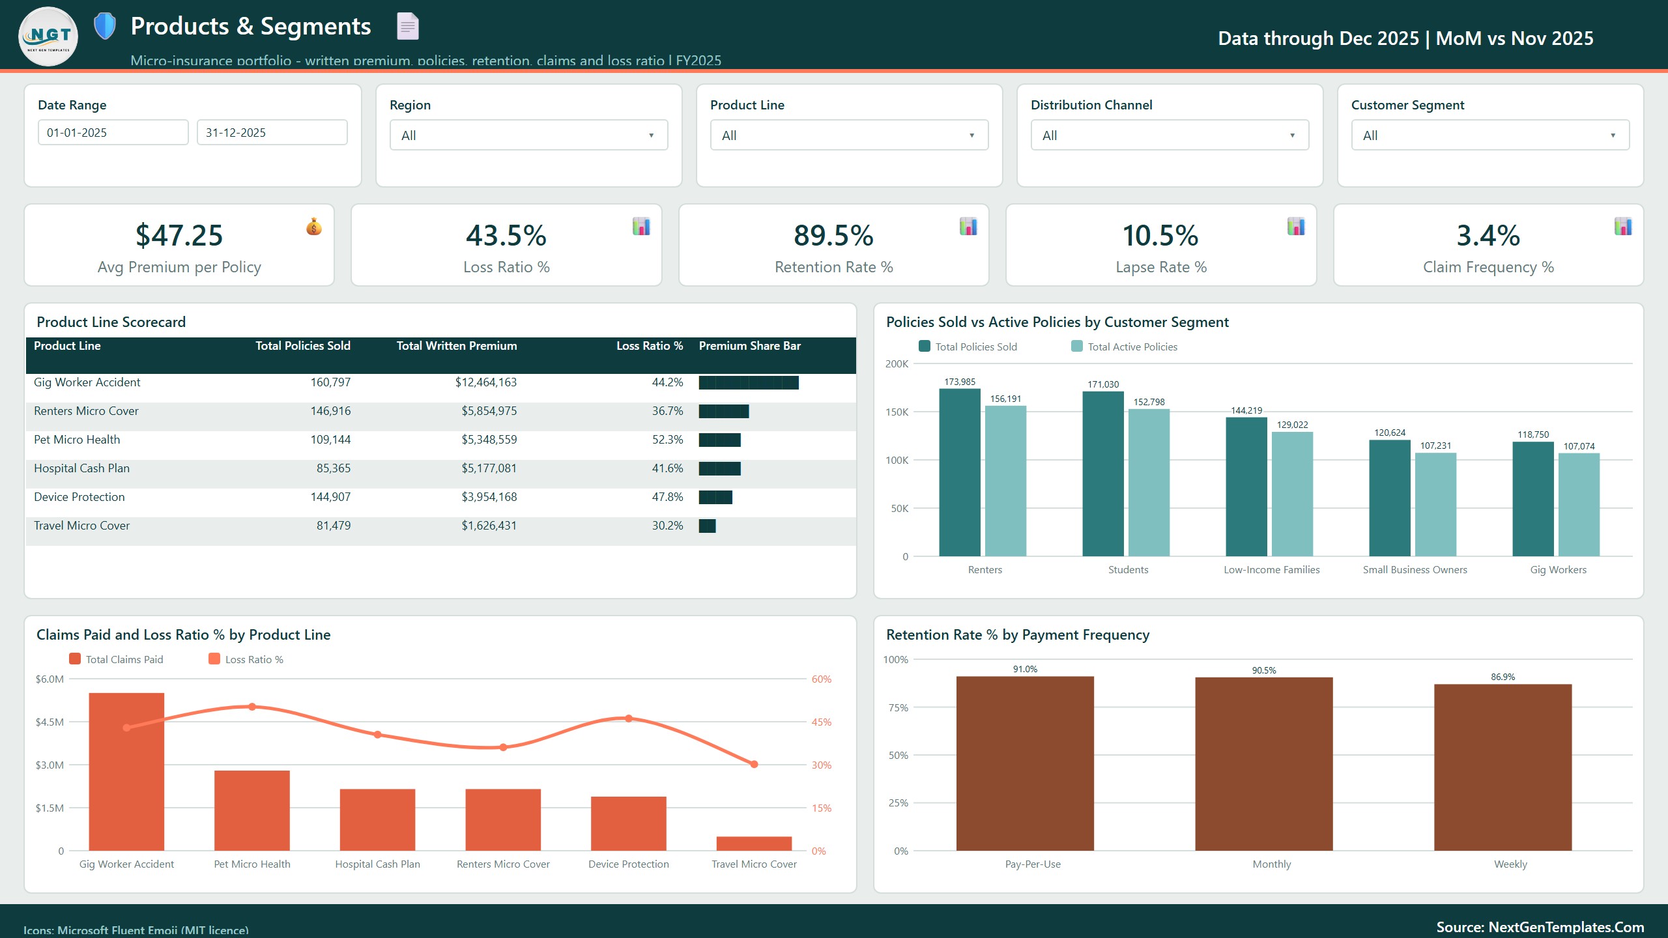
Task: Open the Customer Segment dropdown
Action: pyautogui.click(x=1491, y=135)
